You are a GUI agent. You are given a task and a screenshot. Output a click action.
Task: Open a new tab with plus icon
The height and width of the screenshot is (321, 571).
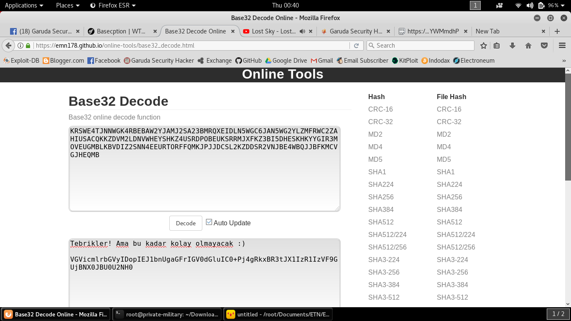[557, 31]
